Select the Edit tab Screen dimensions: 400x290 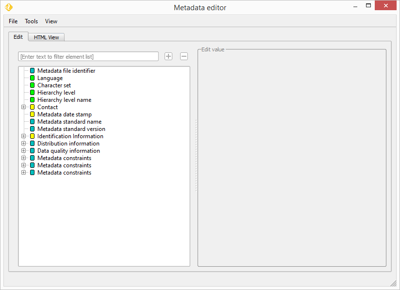point(18,36)
